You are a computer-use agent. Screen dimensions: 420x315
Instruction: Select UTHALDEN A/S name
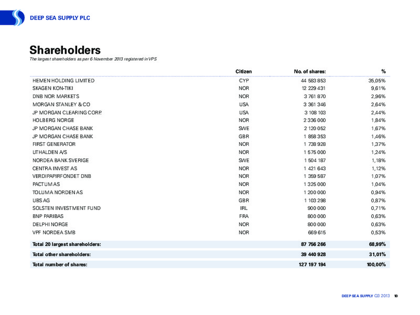click(50, 152)
